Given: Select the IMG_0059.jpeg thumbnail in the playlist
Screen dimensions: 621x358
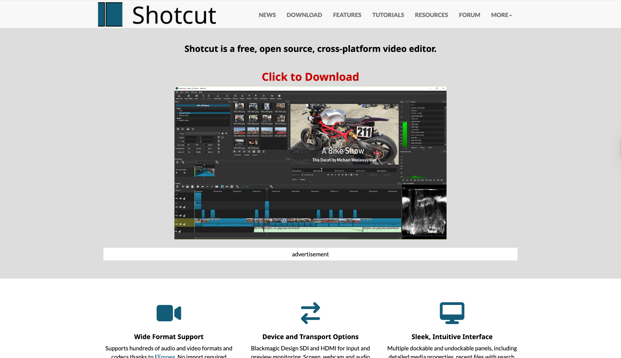Looking at the screenshot, I should pyautogui.click(x=239, y=107).
